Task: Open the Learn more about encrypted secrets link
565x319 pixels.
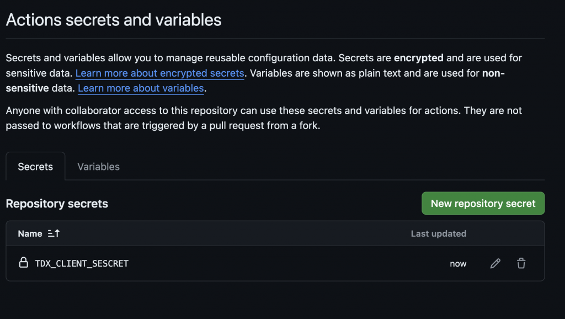Action: click(x=159, y=73)
